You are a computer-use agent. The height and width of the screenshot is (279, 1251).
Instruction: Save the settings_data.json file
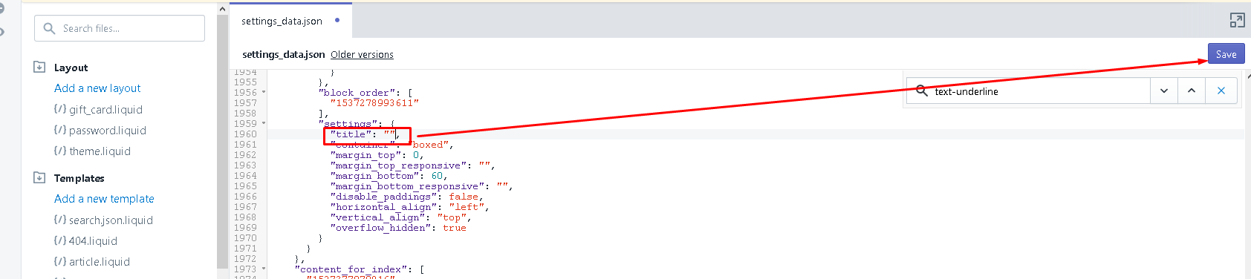coord(1226,54)
